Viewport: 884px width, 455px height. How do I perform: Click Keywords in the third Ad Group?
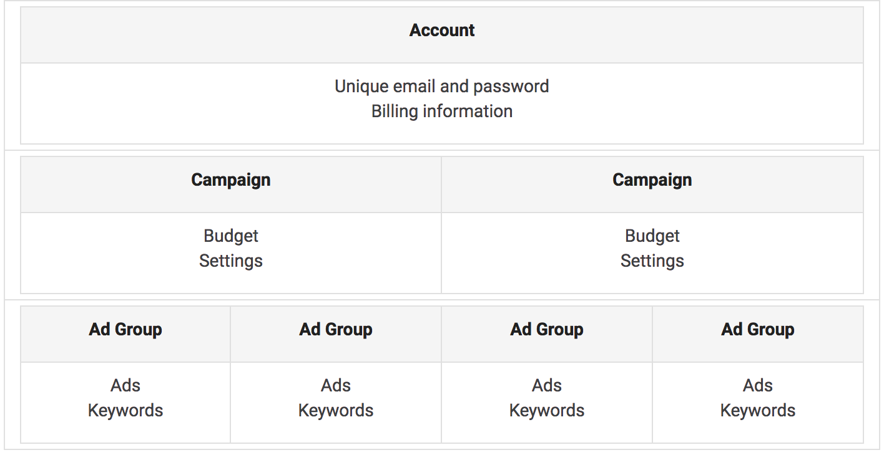pyautogui.click(x=547, y=410)
